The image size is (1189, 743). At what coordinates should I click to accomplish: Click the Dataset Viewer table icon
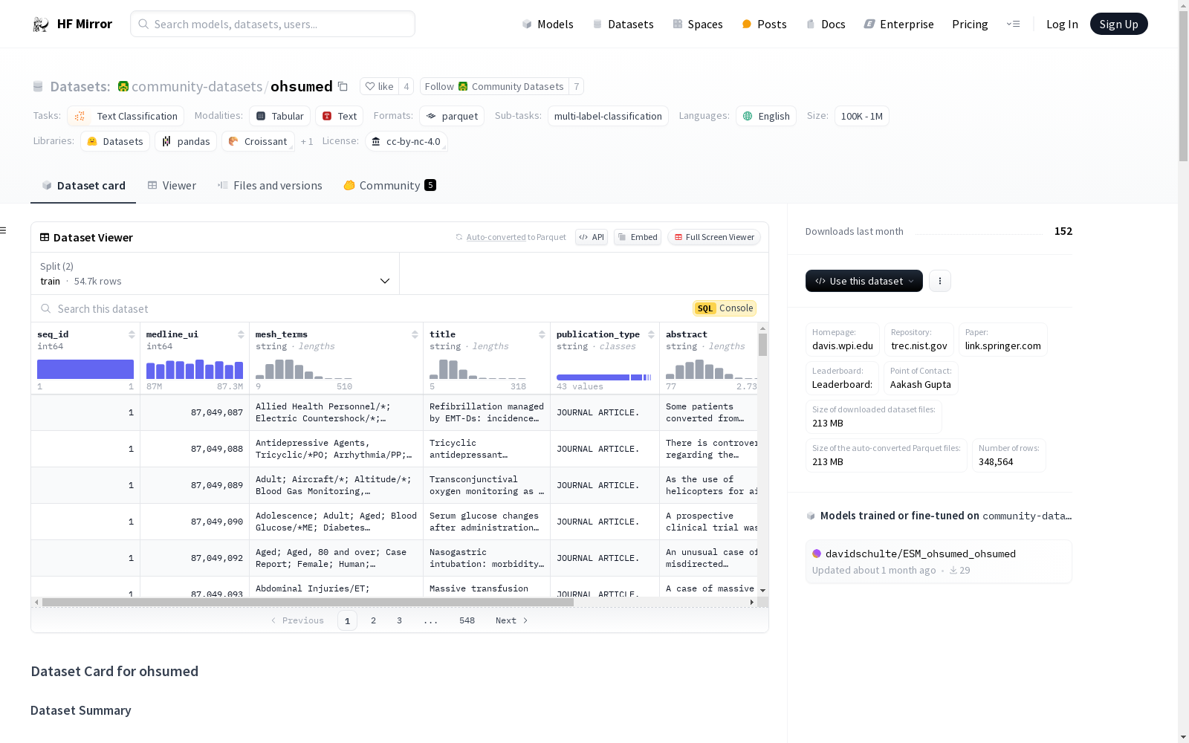tap(45, 237)
